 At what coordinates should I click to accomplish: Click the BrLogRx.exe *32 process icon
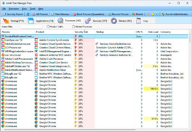pyautogui.click(x=3, y=74)
